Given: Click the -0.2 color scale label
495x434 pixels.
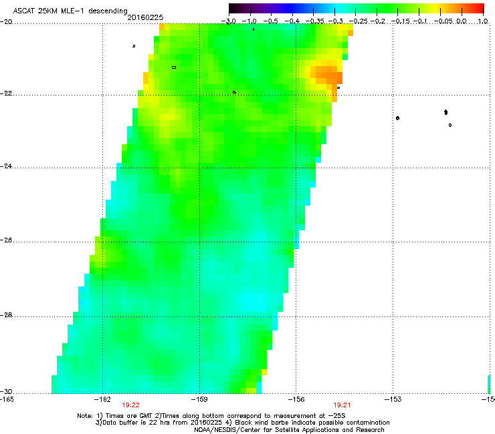Looking at the screenshot, I should tap(378, 21).
